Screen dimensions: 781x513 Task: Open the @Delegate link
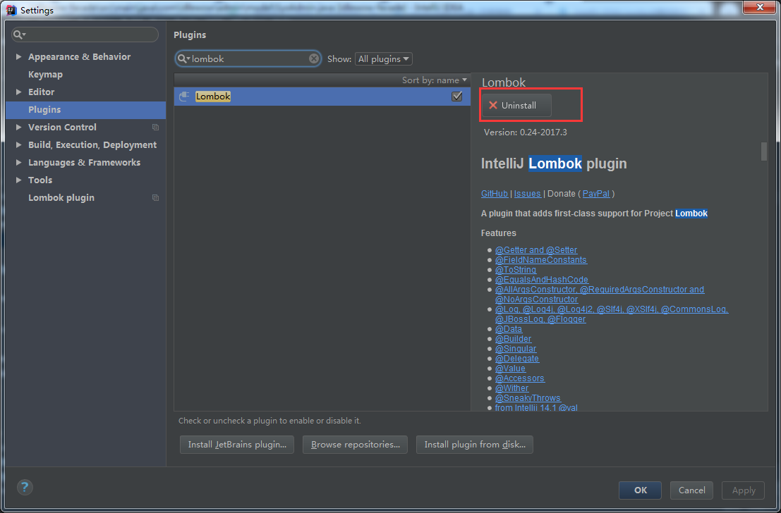[x=517, y=359]
